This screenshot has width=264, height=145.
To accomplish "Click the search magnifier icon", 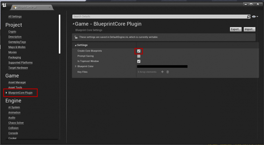I will point(249,16).
